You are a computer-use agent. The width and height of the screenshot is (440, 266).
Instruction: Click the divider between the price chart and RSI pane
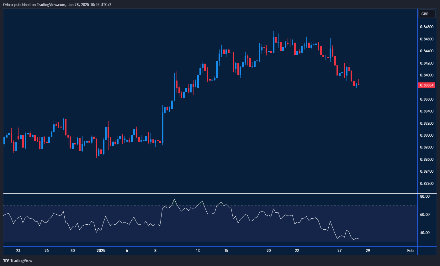pos(209,193)
